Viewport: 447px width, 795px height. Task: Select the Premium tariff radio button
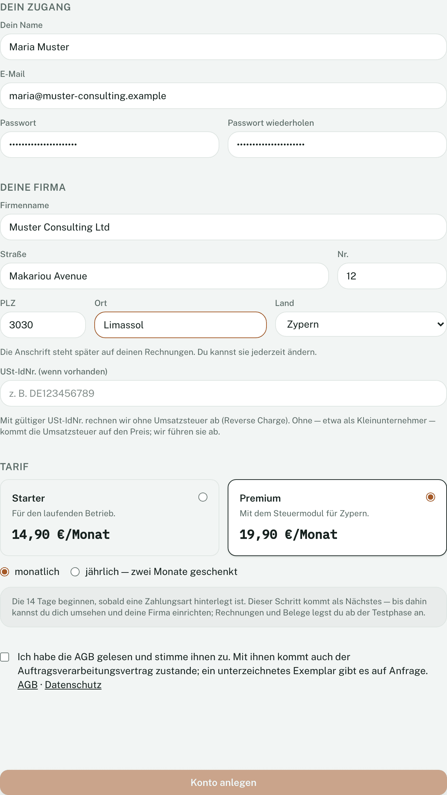click(431, 497)
